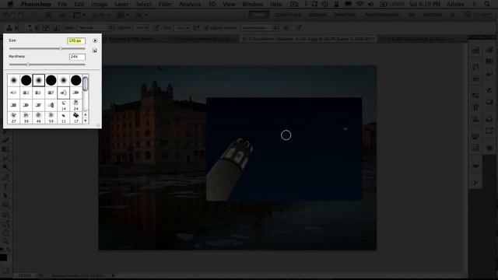The height and width of the screenshot is (280, 498).
Task: Switch to the Essentials workspace
Action: pos(289,15)
